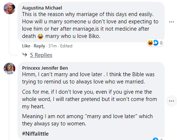The height and width of the screenshot is (140, 177).
Task: Open the reaction count showing 8
Action: click(x=161, y=43)
